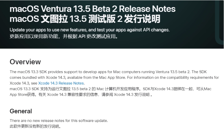Click the sentence There are no new release notes
This screenshot has width=224, height=134.
[x=59, y=121]
